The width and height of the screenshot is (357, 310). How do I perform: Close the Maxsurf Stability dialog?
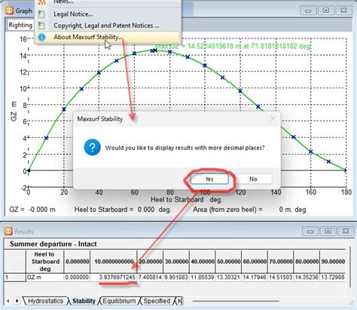coord(273,118)
